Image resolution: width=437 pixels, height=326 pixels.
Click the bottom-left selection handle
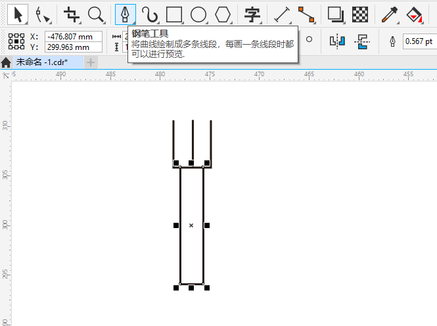[x=176, y=287]
